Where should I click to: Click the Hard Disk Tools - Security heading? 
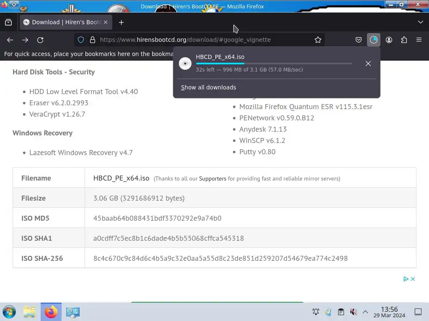pos(54,72)
